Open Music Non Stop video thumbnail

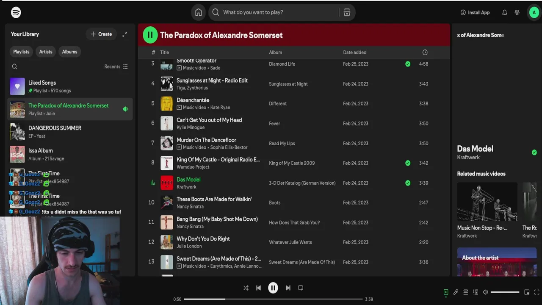(x=487, y=202)
